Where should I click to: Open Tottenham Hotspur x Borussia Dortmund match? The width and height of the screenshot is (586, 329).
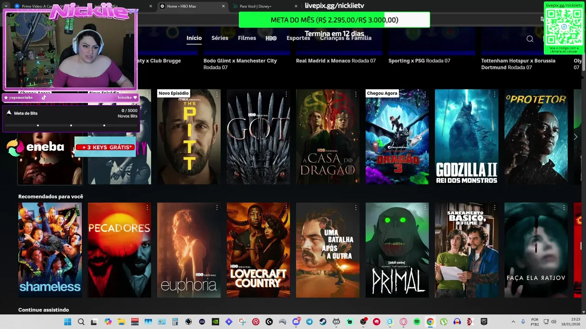click(x=518, y=64)
